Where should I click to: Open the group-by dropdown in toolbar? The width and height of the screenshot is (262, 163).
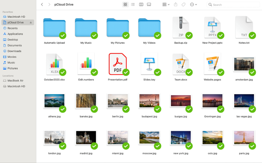pyautogui.click(x=166, y=5)
